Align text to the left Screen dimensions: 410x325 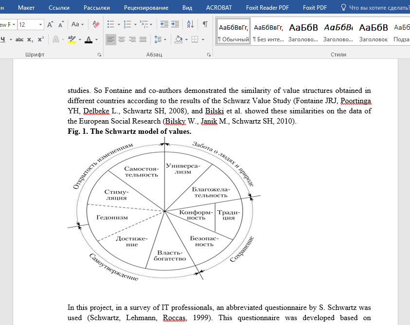[x=110, y=39]
